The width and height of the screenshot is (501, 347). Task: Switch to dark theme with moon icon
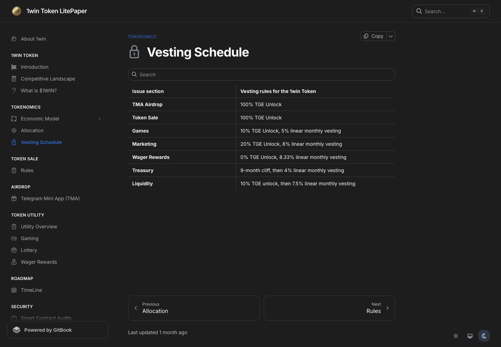coord(484,336)
